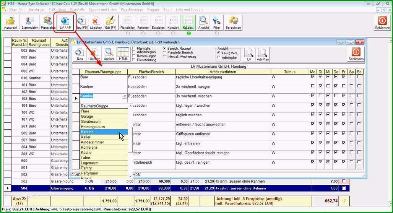This screenshot has height=213, width=393.
Task: Toggle Sa checkbox for 'tägliche Unterhaltsreinigung'
Action: tap(351, 76)
